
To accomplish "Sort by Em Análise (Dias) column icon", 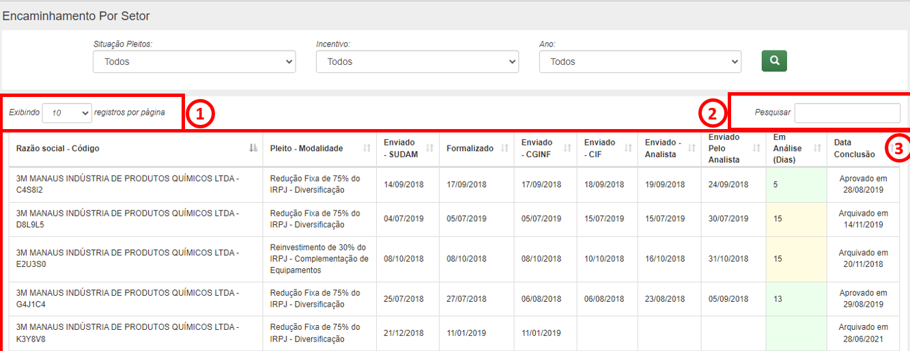I will tap(817, 148).
